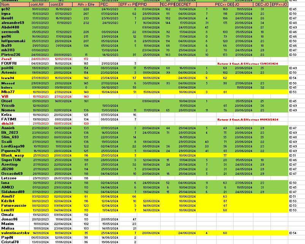Click the "Black_wasp" name cell
Screen dimensions: 305x244
click(x=15, y=155)
